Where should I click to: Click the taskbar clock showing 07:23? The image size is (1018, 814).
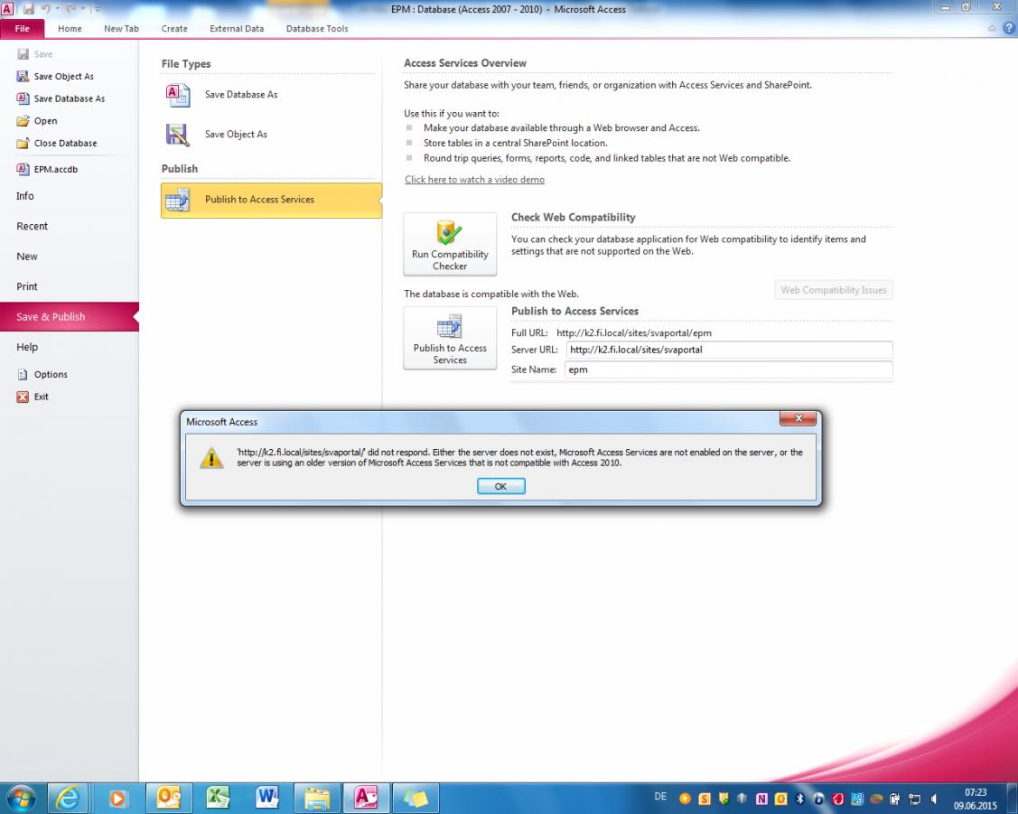976,799
